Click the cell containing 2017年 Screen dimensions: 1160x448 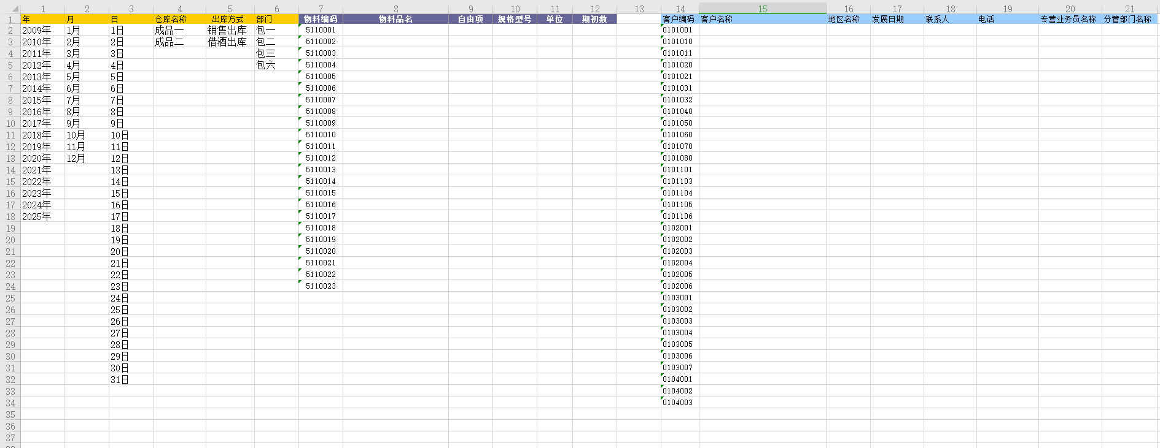pyautogui.click(x=43, y=123)
